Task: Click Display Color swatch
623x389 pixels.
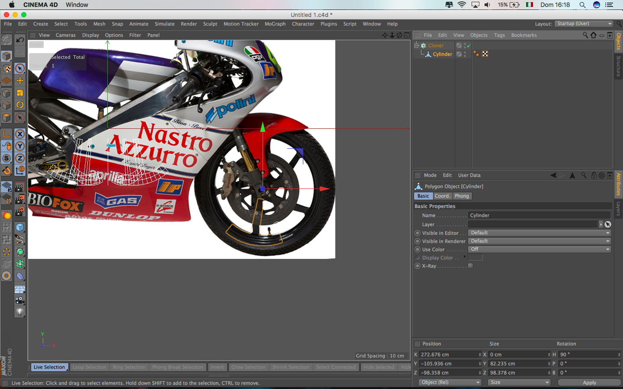Action: coord(475,258)
